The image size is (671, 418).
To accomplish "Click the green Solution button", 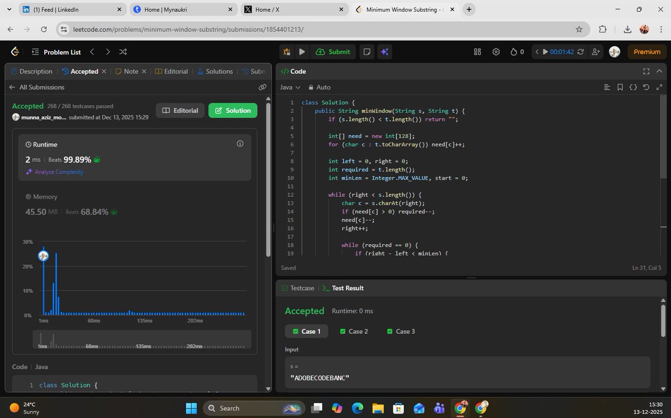I will point(233,110).
